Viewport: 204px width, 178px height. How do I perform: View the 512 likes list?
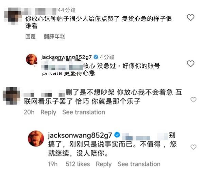click(x=78, y=164)
